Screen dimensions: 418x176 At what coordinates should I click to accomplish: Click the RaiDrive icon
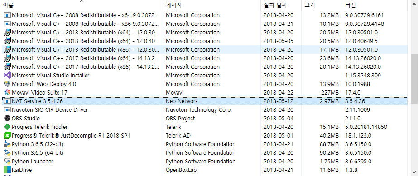click(x=7, y=170)
